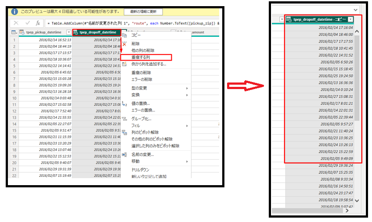Click the 最新の情報に更新 refresh button
This screenshot has width=372, height=222.
point(143,11)
